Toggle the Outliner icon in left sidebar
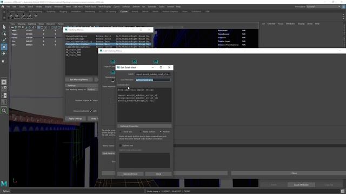The width and height of the screenshot is (346, 194). tap(4, 102)
